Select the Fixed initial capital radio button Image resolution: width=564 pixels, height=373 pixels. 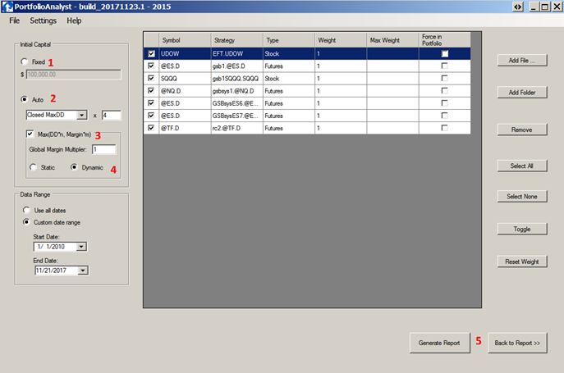(25, 61)
